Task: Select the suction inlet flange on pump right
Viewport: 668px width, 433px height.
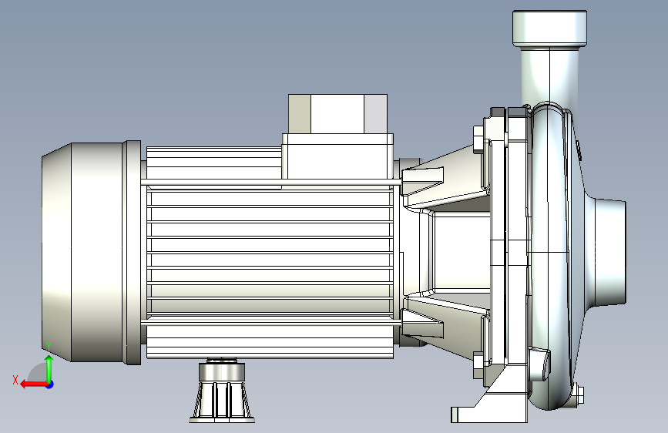Action: tap(610, 252)
